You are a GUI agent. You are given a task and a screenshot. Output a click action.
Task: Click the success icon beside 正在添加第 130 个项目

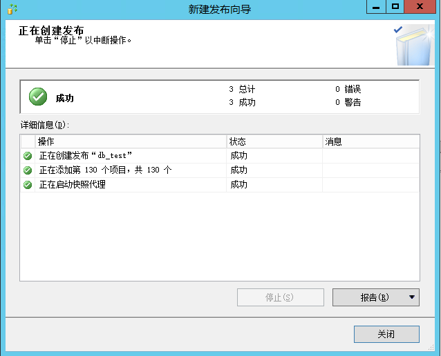(28, 170)
